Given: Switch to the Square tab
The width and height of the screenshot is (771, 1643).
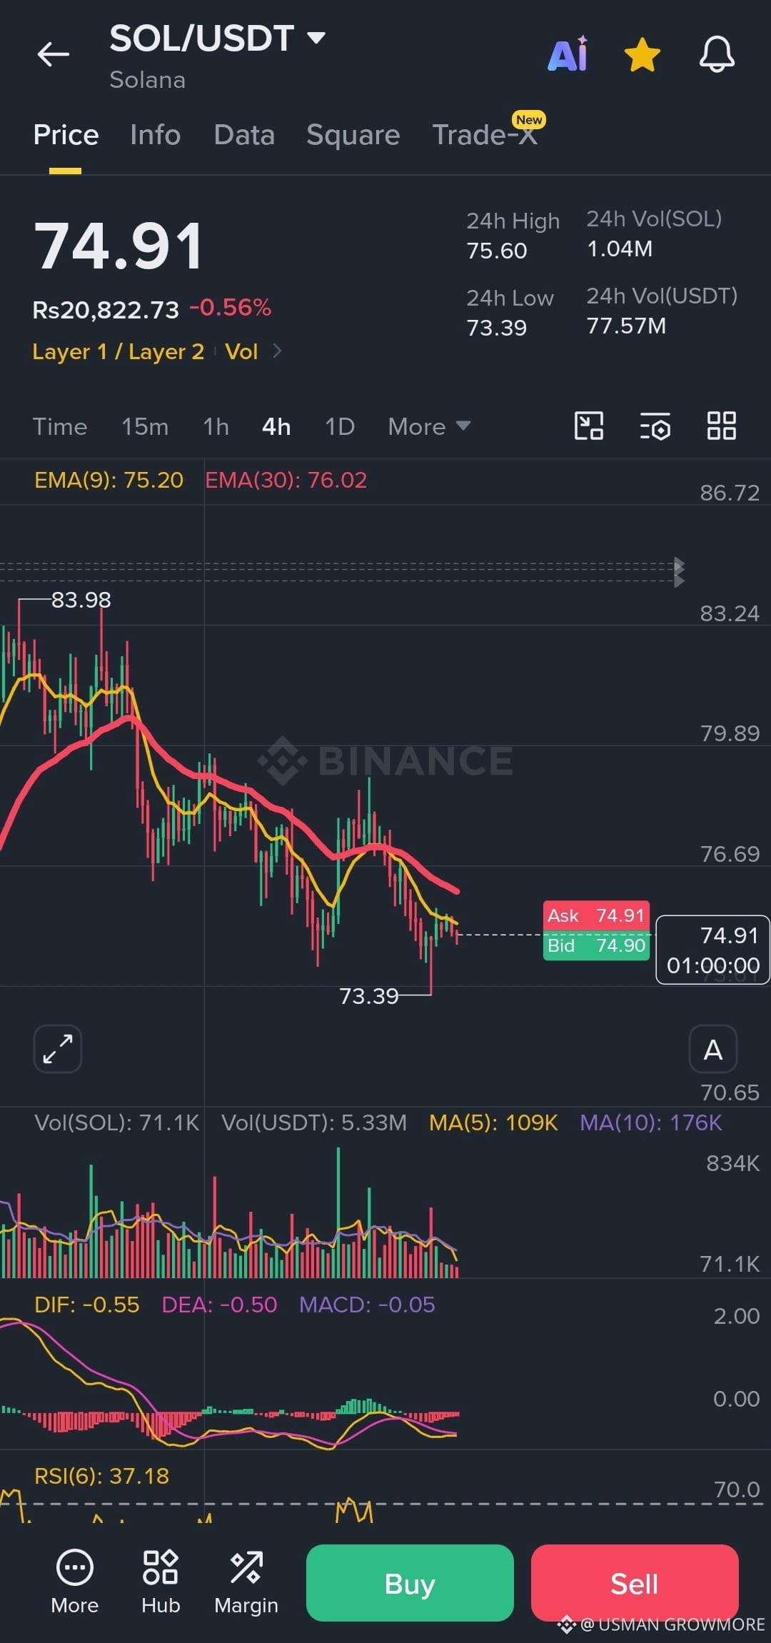Looking at the screenshot, I should tap(353, 135).
